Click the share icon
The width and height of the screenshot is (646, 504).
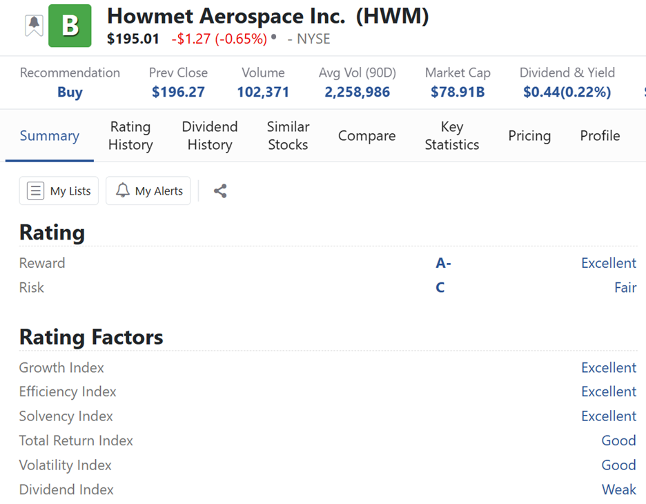coord(220,191)
